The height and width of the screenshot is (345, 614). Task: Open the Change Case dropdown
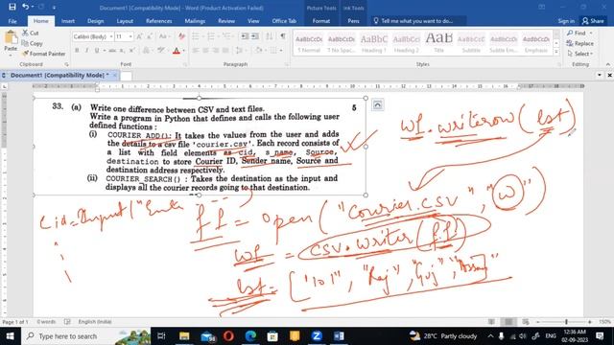click(164, 36)
